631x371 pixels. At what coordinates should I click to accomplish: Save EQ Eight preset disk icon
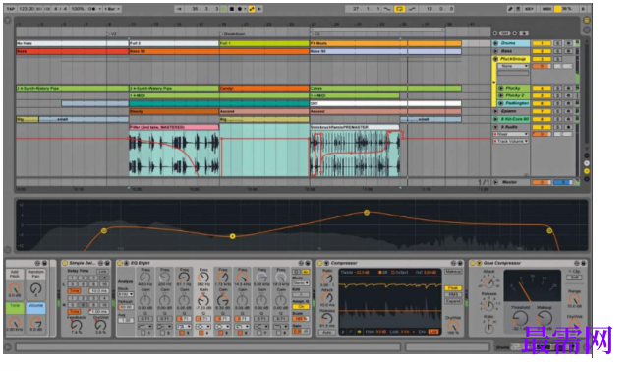308,263
